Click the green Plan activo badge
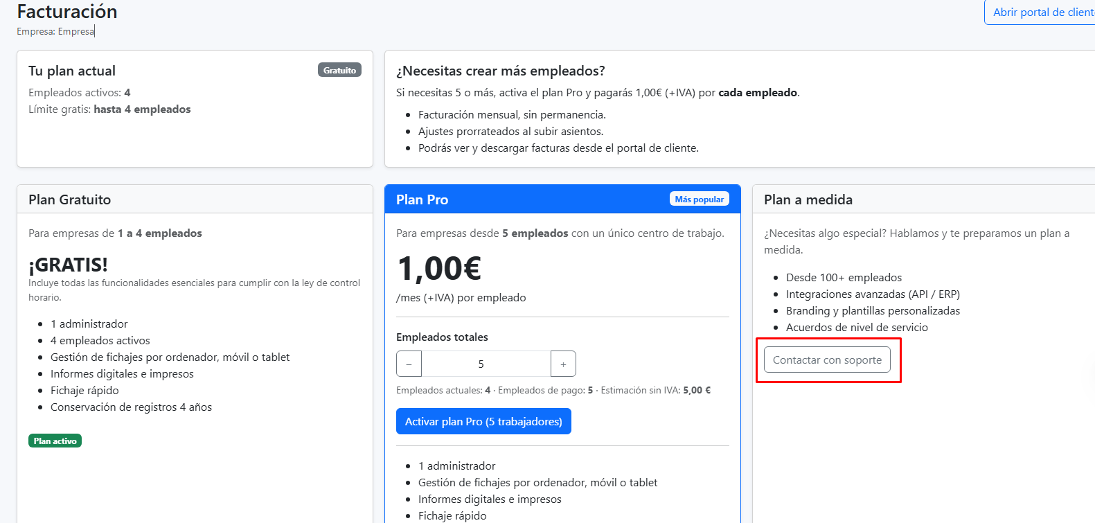The height and width of the screenshot is (523, 1095). pyautogui.click(x=55, y=441)
